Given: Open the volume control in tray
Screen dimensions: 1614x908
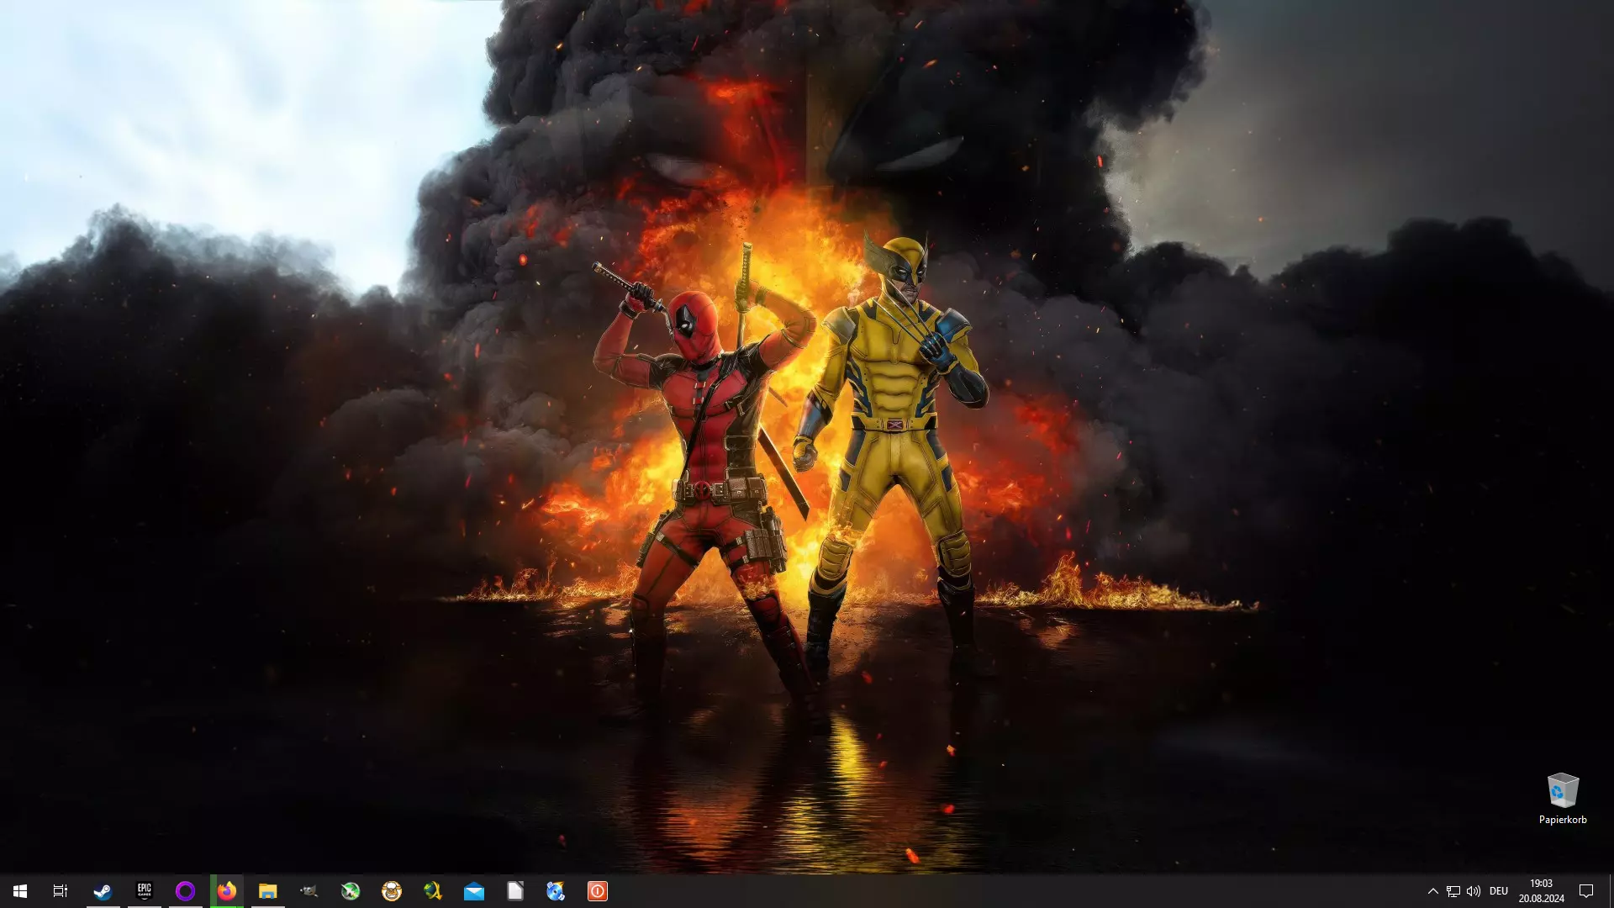Looking at the screenshot, I should [x=1473, y=891].
